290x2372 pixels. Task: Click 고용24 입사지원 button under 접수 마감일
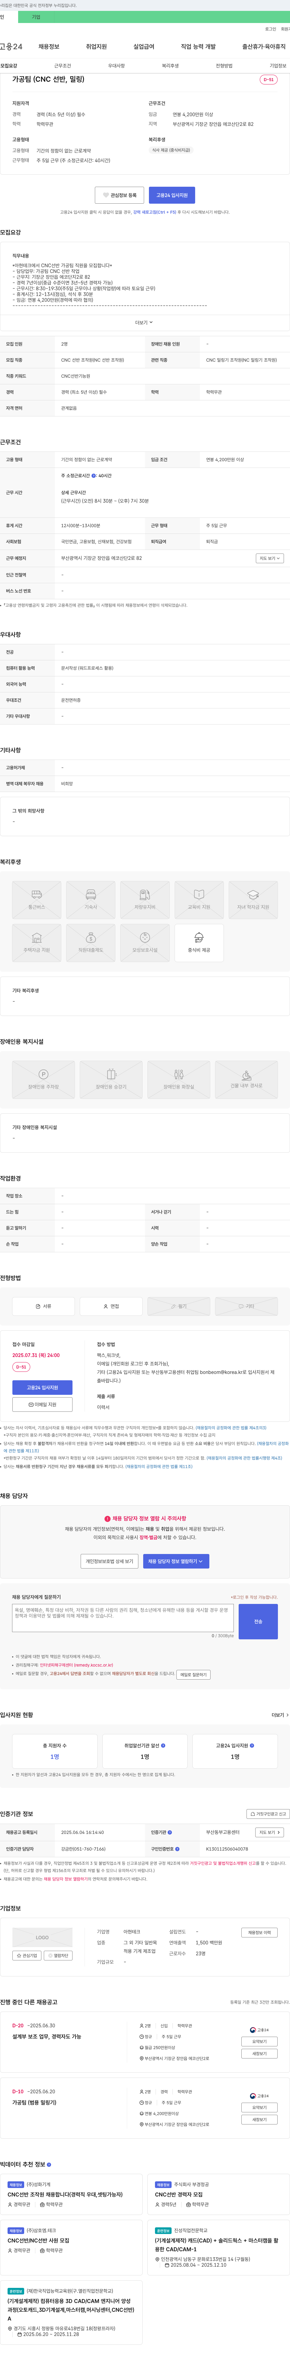point(42,1388)
